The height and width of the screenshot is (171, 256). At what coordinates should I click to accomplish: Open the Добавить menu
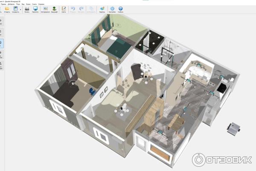tap(11, 4)
